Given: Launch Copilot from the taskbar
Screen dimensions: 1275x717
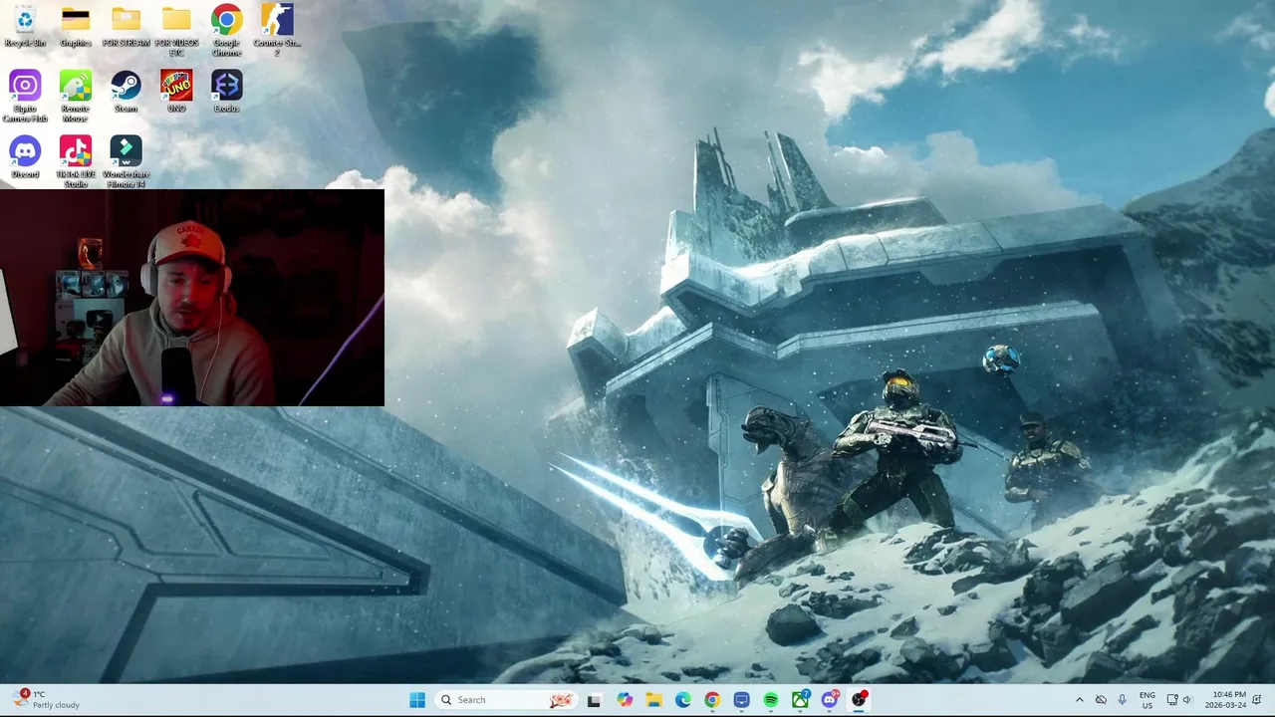Looking at the screenshot, I should pyautogui.click(x=625, y=700).
